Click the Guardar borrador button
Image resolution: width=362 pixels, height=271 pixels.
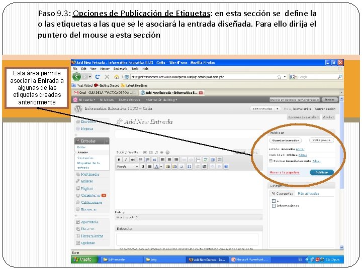tap(286, 140)
